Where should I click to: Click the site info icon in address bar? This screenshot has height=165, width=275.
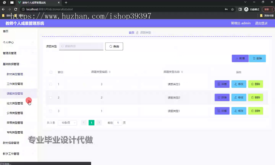tap(23, 9)
